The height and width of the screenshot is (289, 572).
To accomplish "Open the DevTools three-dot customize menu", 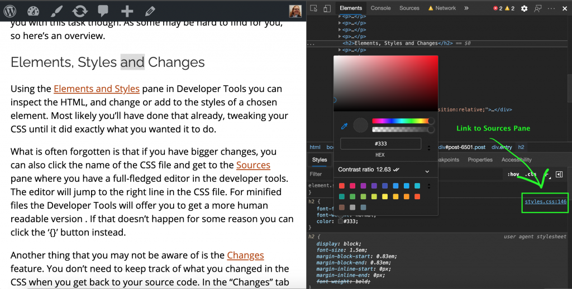I will click(x=551, y=8).
